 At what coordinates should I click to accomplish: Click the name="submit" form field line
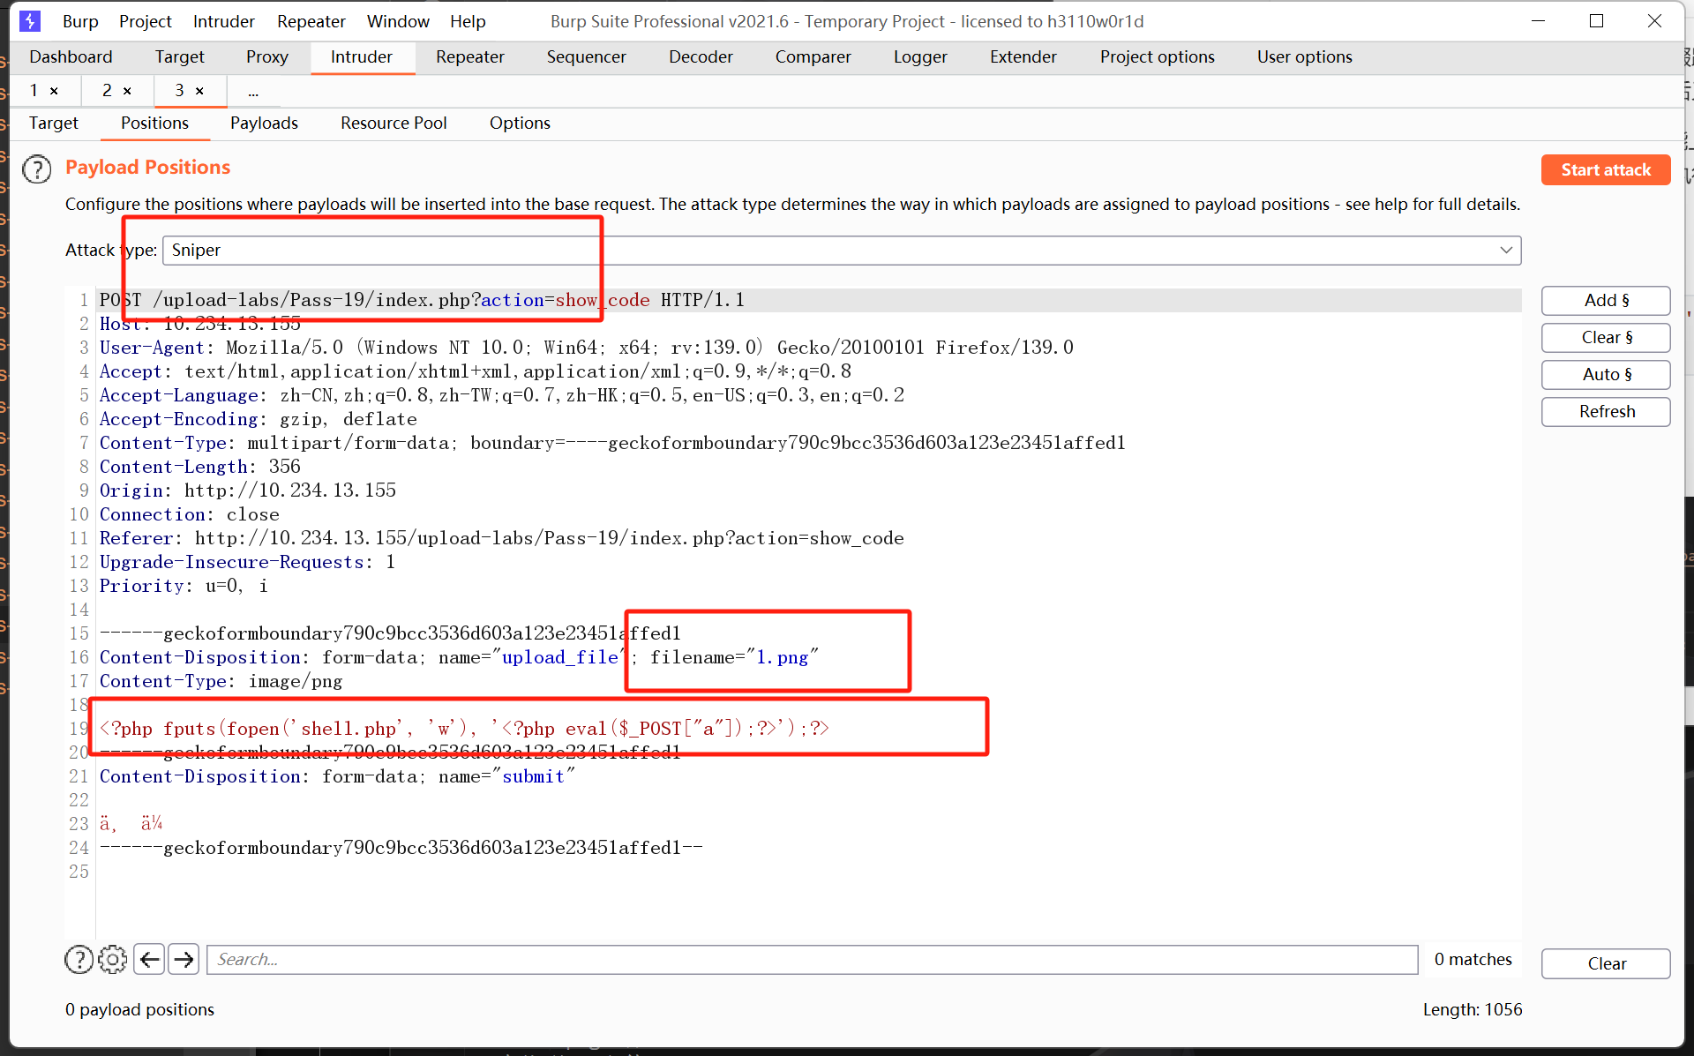pos(336,777)
